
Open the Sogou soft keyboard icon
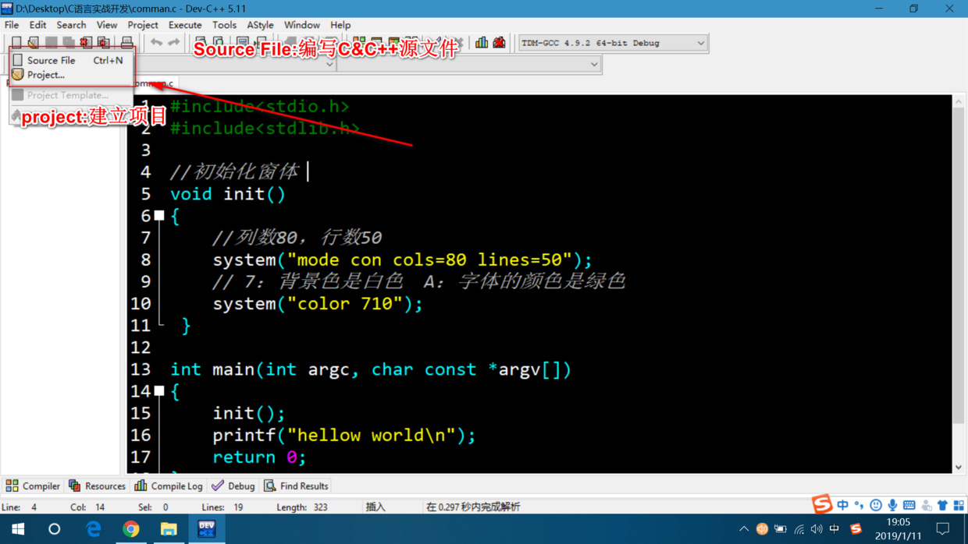[909, 505]
